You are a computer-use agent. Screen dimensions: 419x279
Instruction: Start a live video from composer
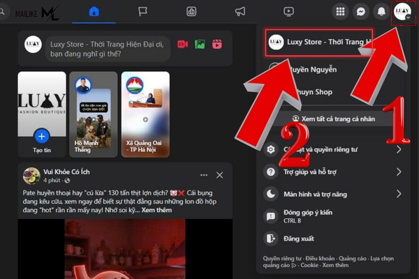click(182, 45)
